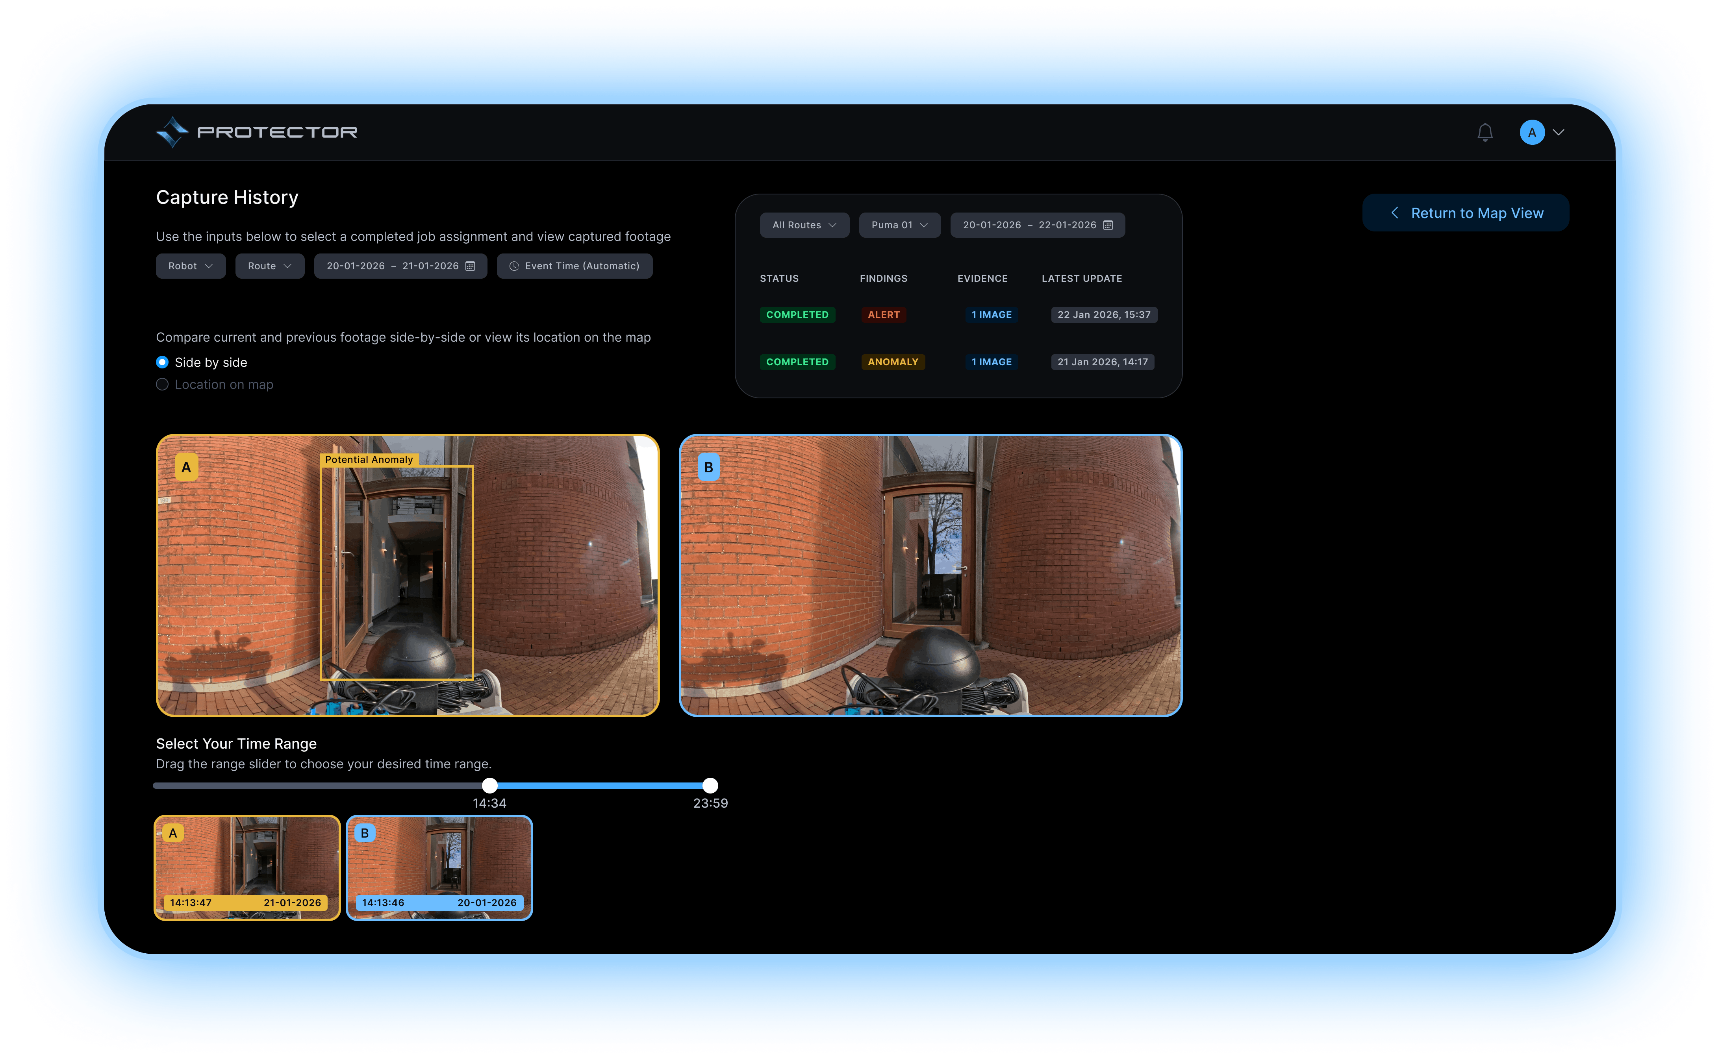Click the large footage image B
The height and width of the screenshot is (1058, 1720).
930,575
